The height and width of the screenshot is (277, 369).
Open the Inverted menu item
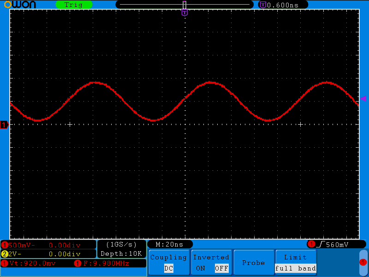(x=211, y=257)
